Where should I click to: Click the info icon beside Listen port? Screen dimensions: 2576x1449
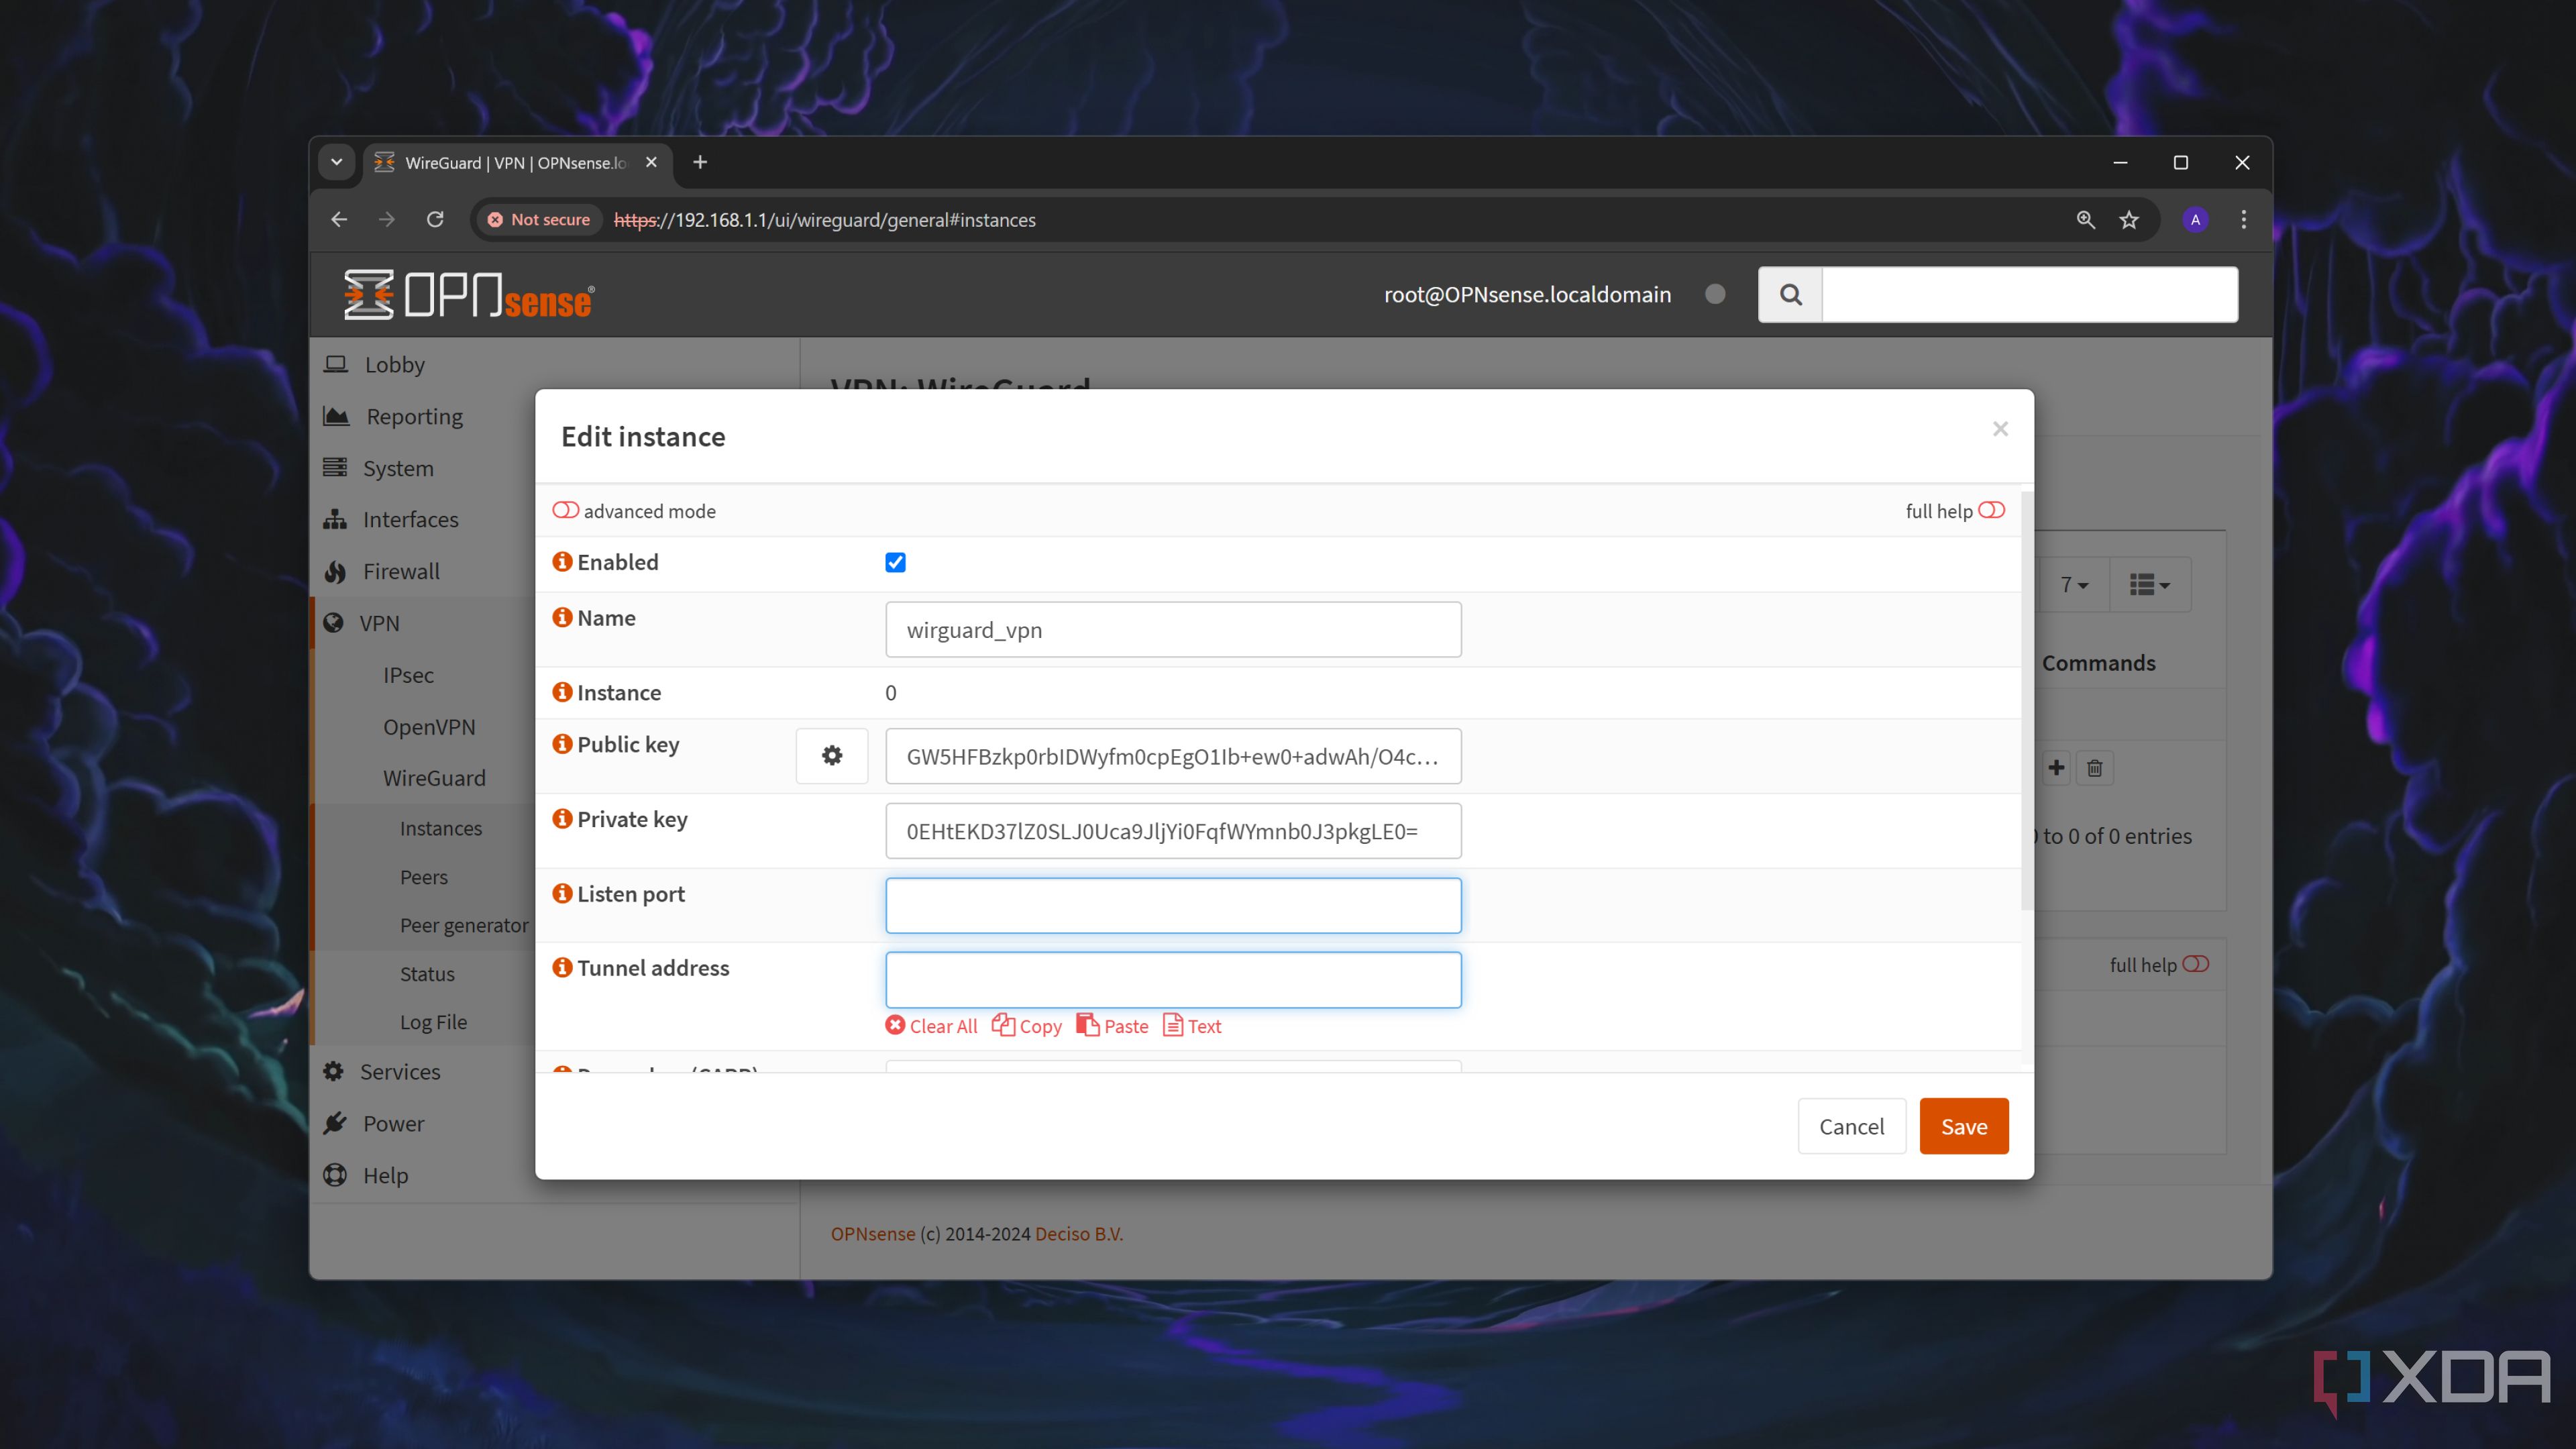point(563,894)
